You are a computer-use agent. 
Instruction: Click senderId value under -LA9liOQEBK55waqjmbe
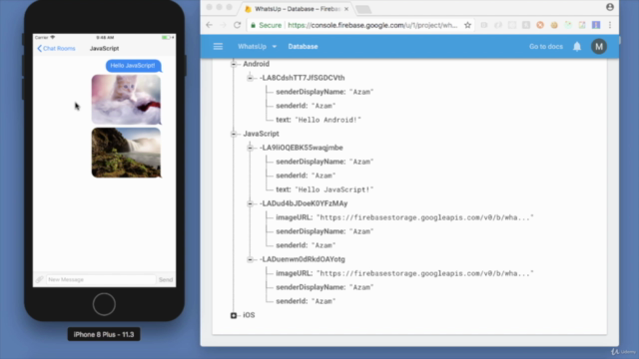point(323,176)
